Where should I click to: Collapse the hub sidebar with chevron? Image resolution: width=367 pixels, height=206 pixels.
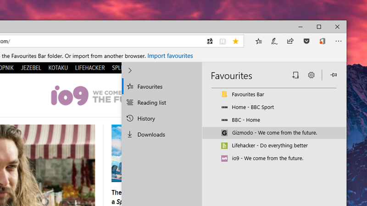pos(130,70)
